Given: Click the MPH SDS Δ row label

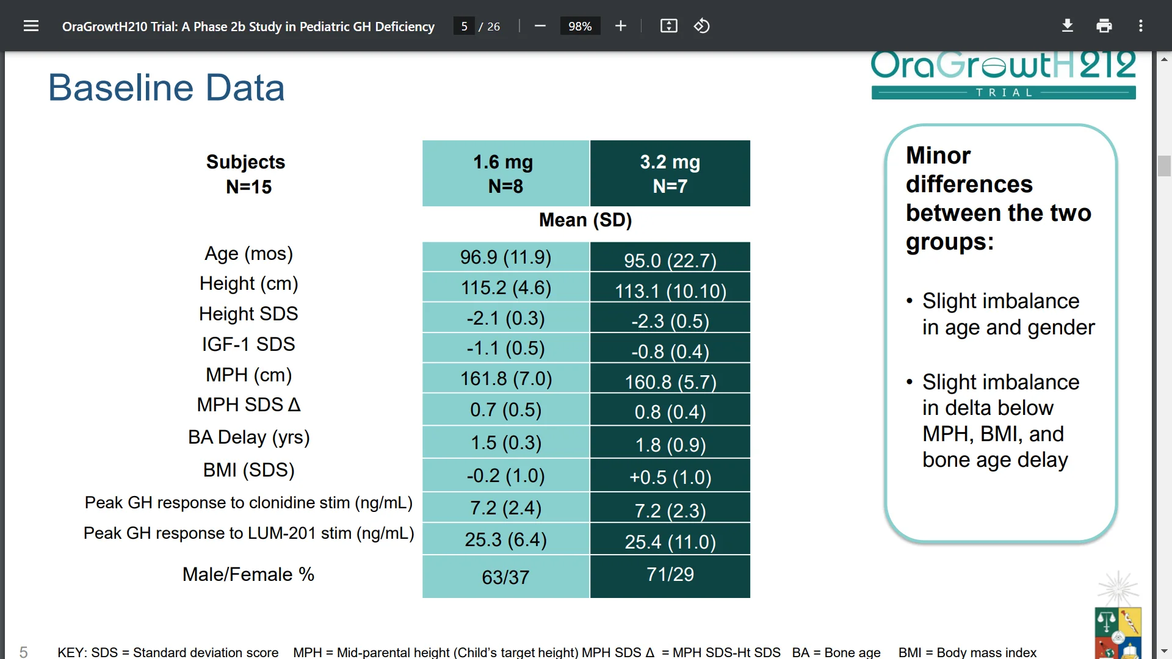Looking at the screenshot, I should [248, 405].
